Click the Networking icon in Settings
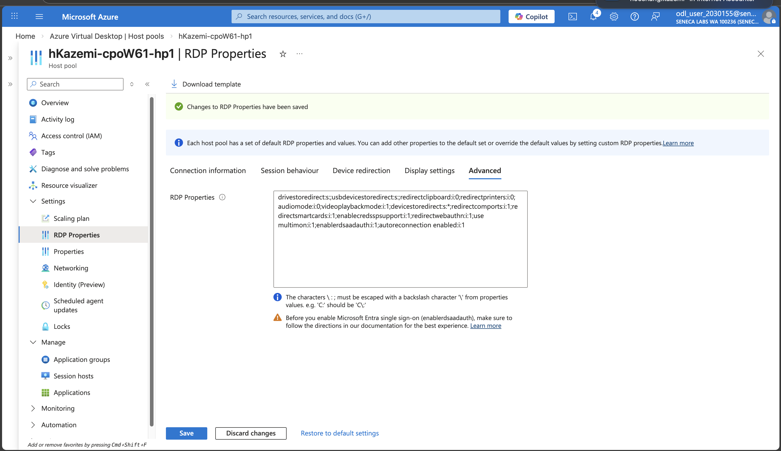This screenshot has height=451, width=781. point(45,268)
